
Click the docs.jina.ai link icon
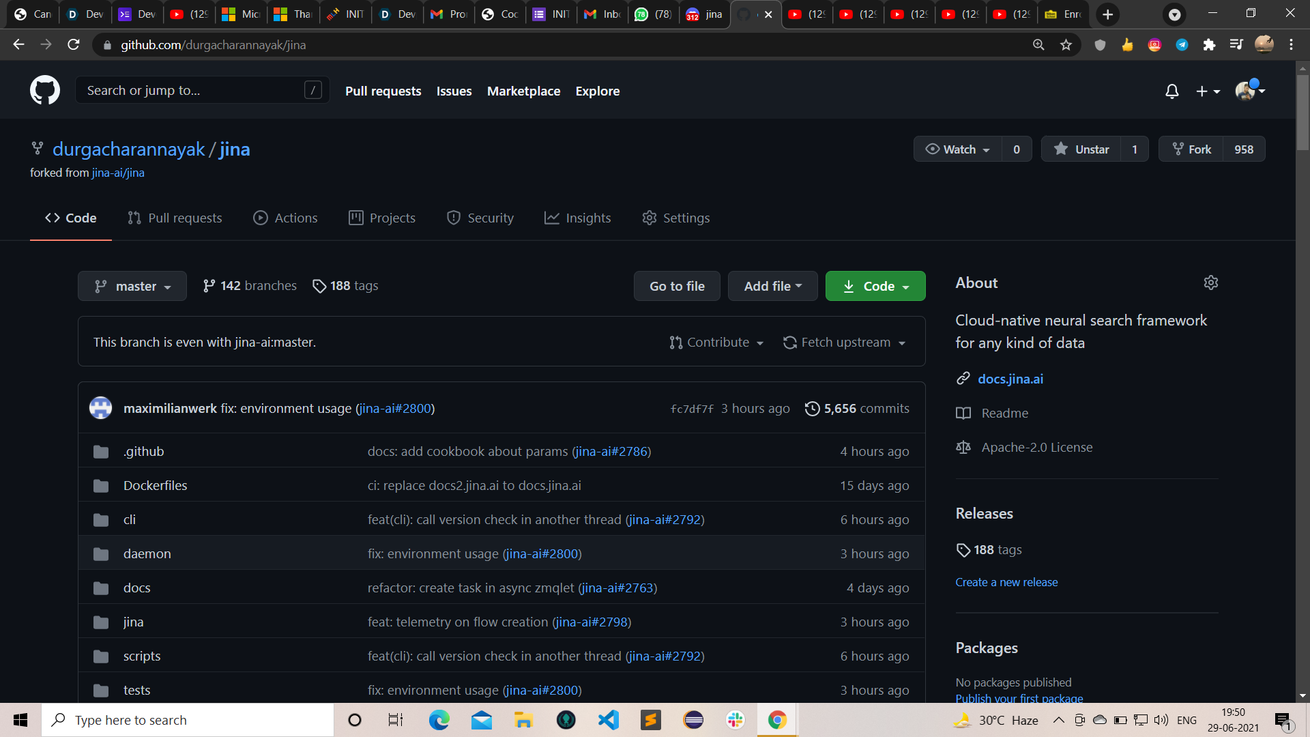(x=963, y=379)
